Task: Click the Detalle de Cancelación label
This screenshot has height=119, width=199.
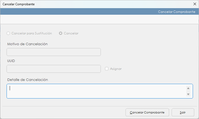Action: point(27,80)
